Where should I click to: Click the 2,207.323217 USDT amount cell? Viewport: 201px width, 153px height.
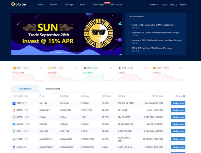click(153, 117)
